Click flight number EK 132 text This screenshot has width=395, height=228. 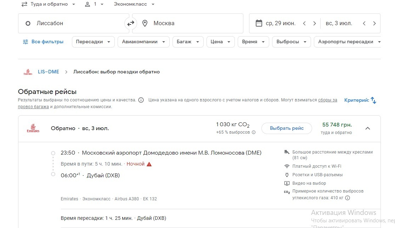pyautogui.click(x=150, y=199)
